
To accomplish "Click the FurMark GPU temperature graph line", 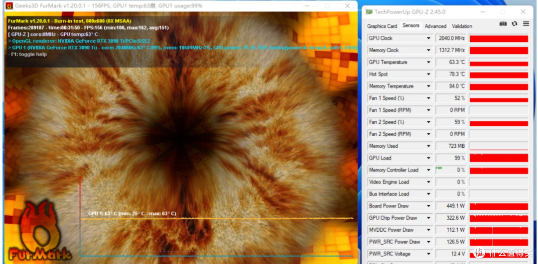I will [217, 218].
